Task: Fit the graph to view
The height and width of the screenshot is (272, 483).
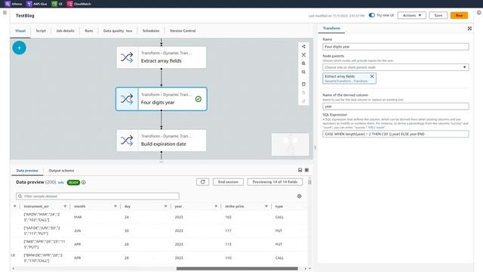Action: 303,55
